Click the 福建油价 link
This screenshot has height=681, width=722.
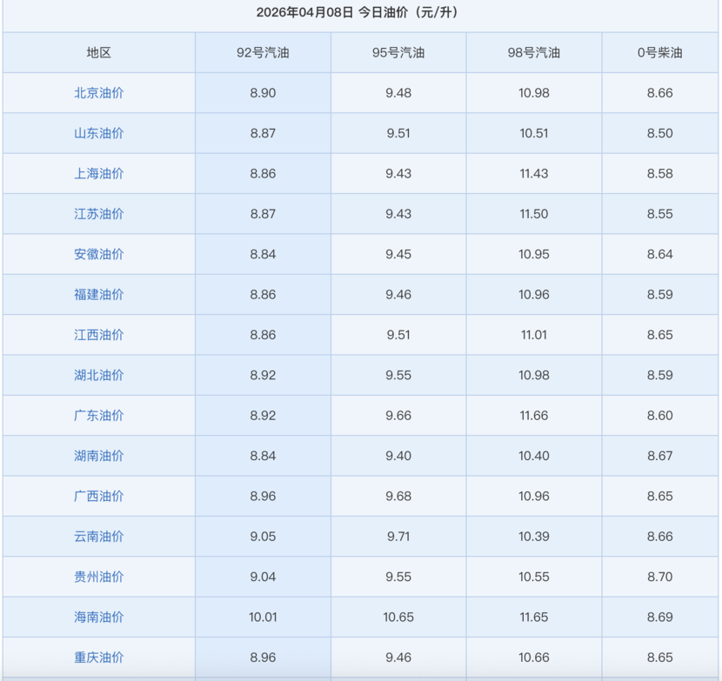click(x=99, y=295)
